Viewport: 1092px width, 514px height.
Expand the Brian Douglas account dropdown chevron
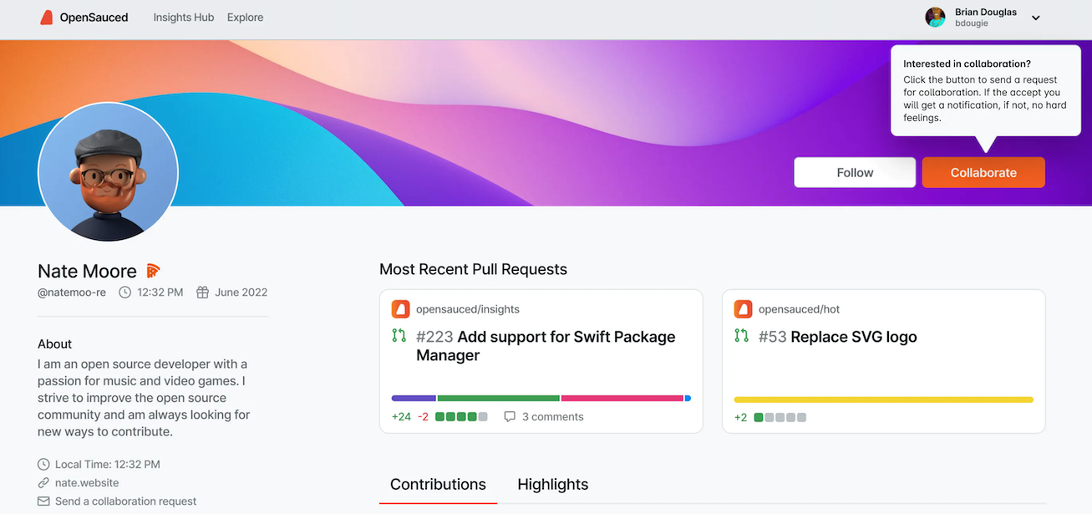pyautogui.click(x=1035, y=17)
